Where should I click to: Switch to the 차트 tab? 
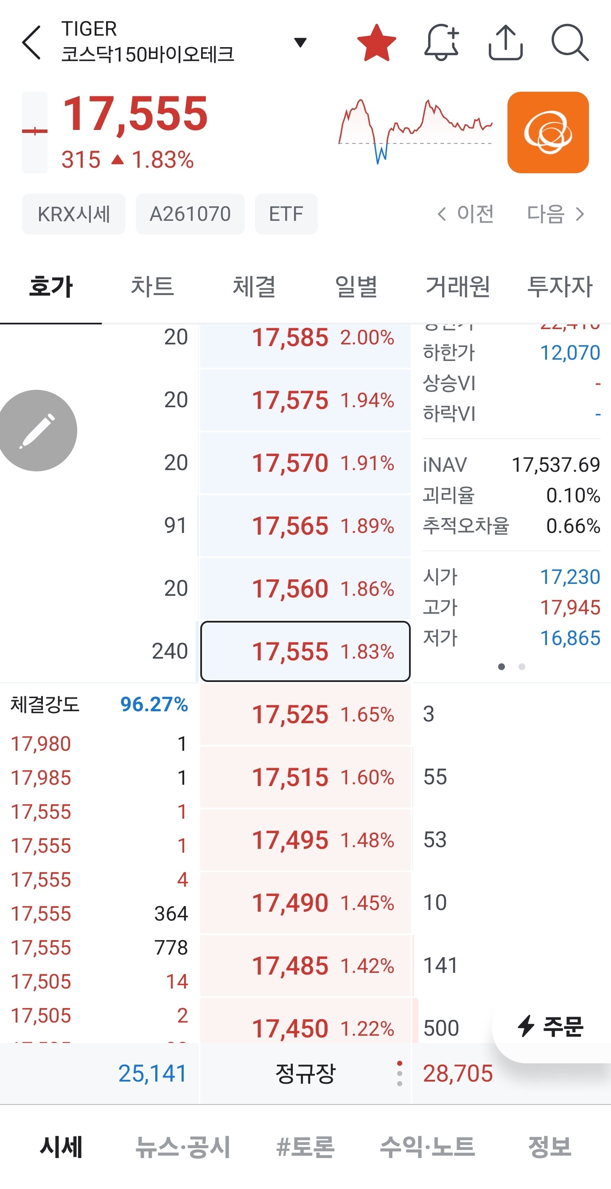tap(153, 286)
